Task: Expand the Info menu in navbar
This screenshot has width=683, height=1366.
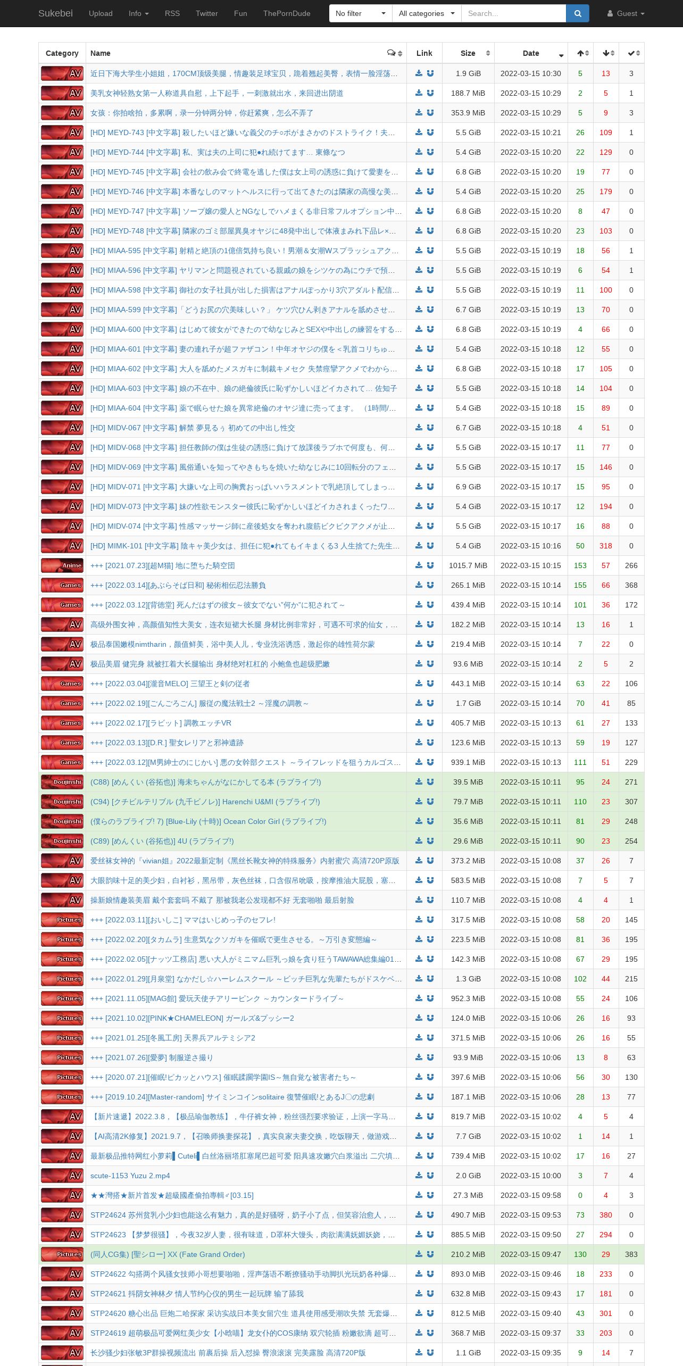Action: coord(139,13)
